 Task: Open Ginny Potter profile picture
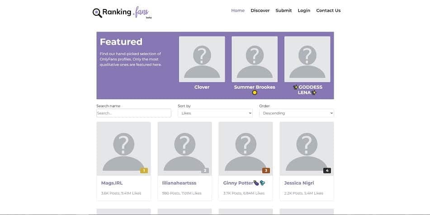tap(246, 149)
